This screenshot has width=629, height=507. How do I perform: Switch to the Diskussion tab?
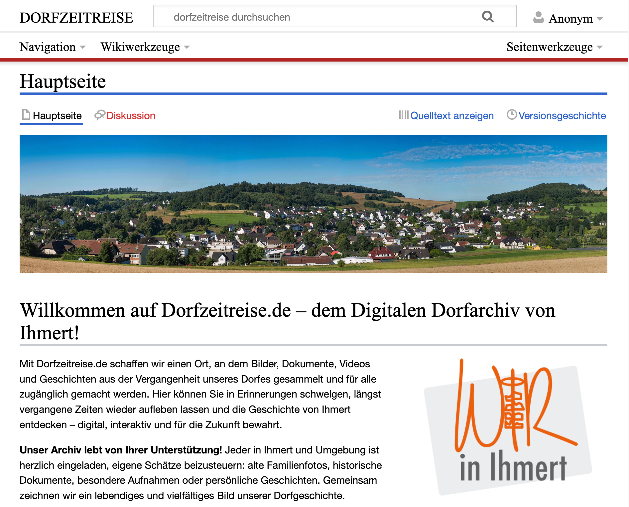[x=130, y=116]
